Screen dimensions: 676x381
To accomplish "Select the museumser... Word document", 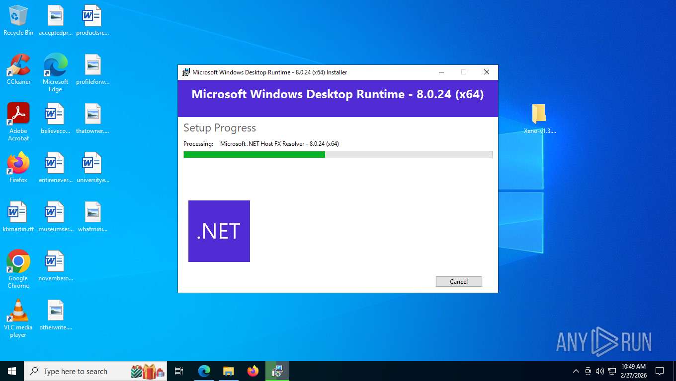I will click(x=56, y=217).
